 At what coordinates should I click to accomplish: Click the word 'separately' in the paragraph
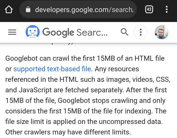106,90
